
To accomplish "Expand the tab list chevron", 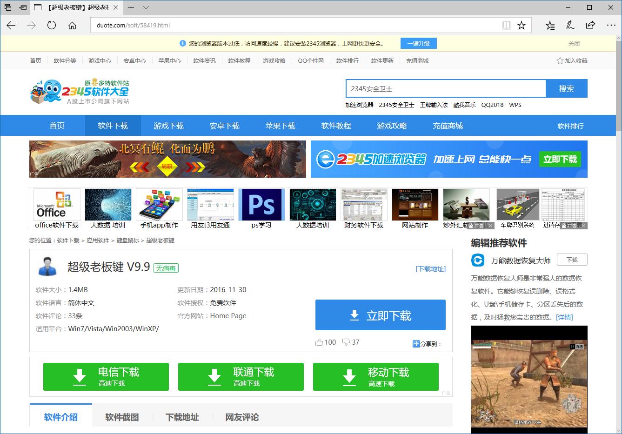I will 146,8.
